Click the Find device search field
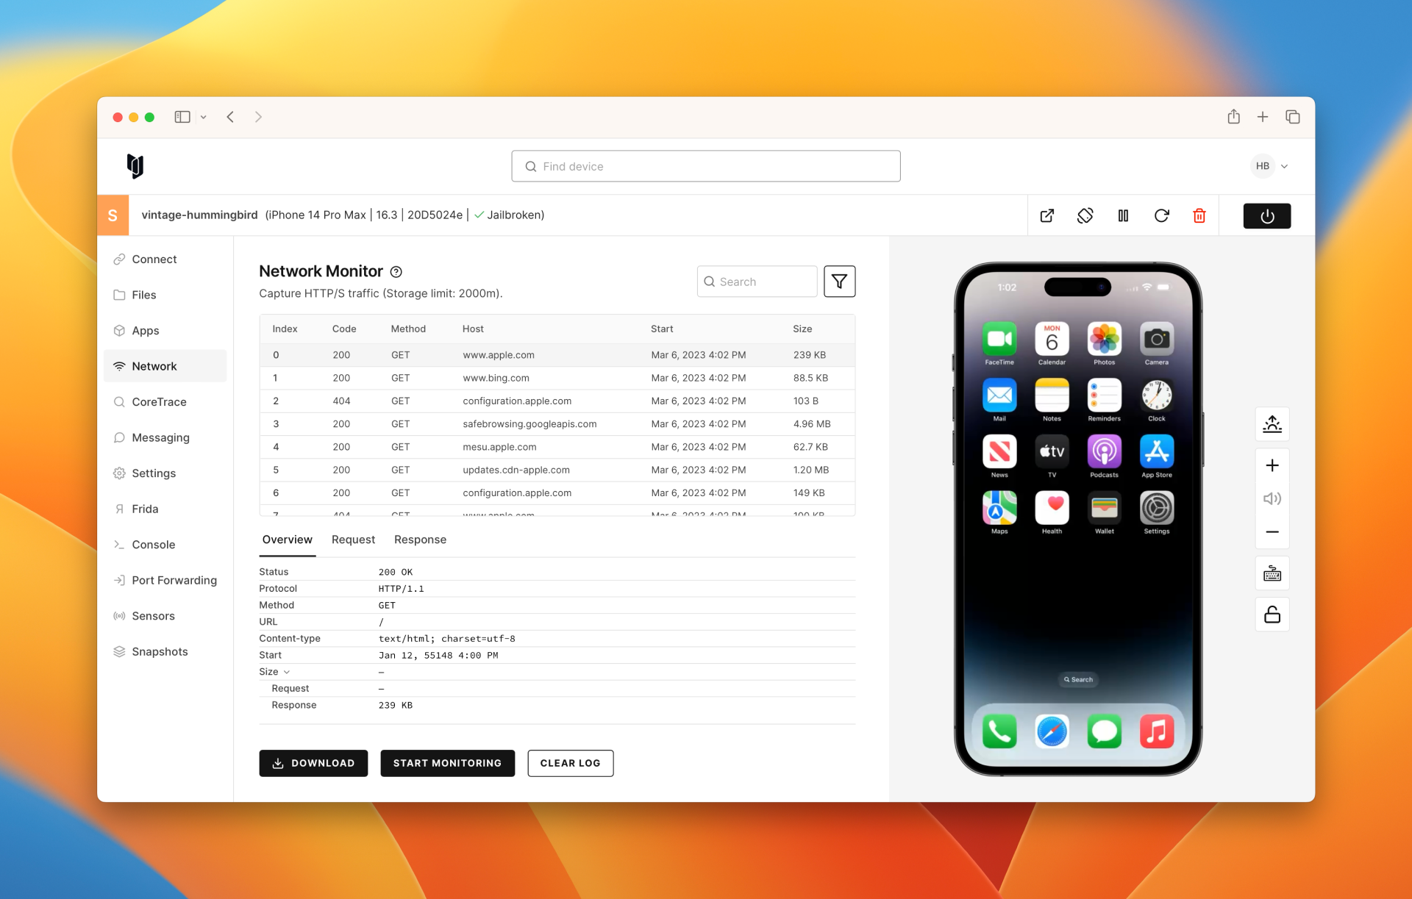 pyautogui.click(x=705, y=166)
